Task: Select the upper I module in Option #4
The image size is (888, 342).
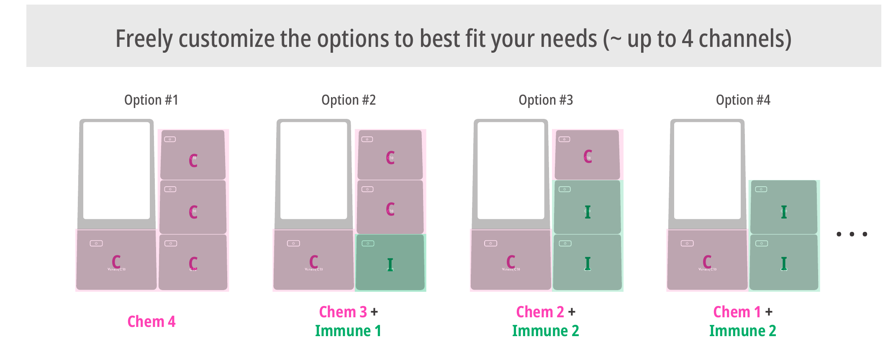Action: coord(784,207)
